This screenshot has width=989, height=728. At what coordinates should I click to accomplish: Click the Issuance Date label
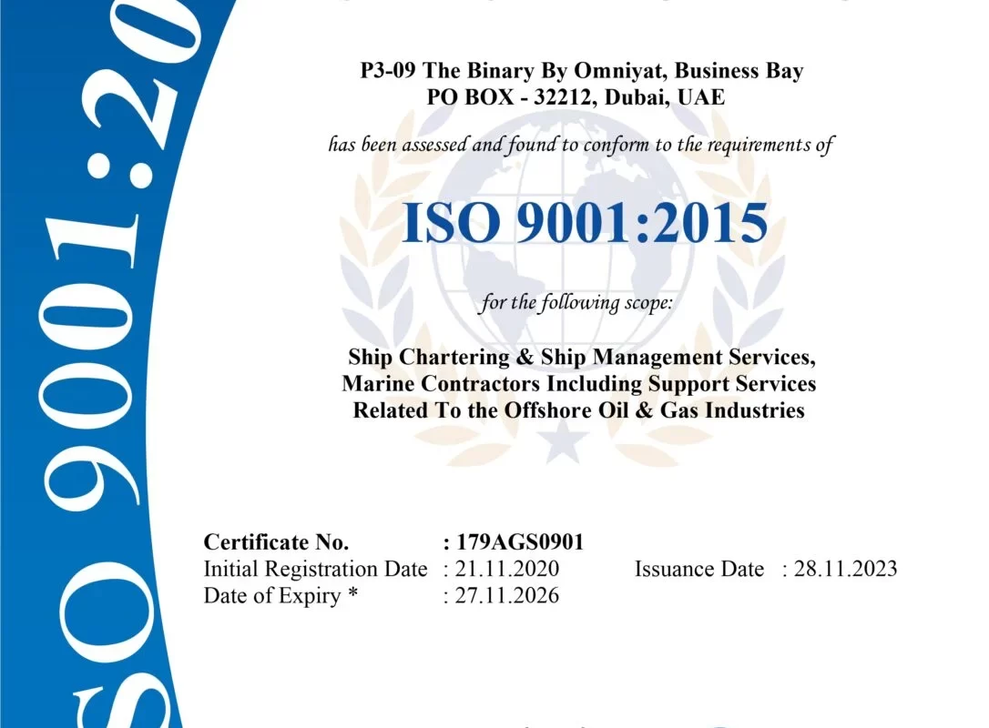coord(698,570)
